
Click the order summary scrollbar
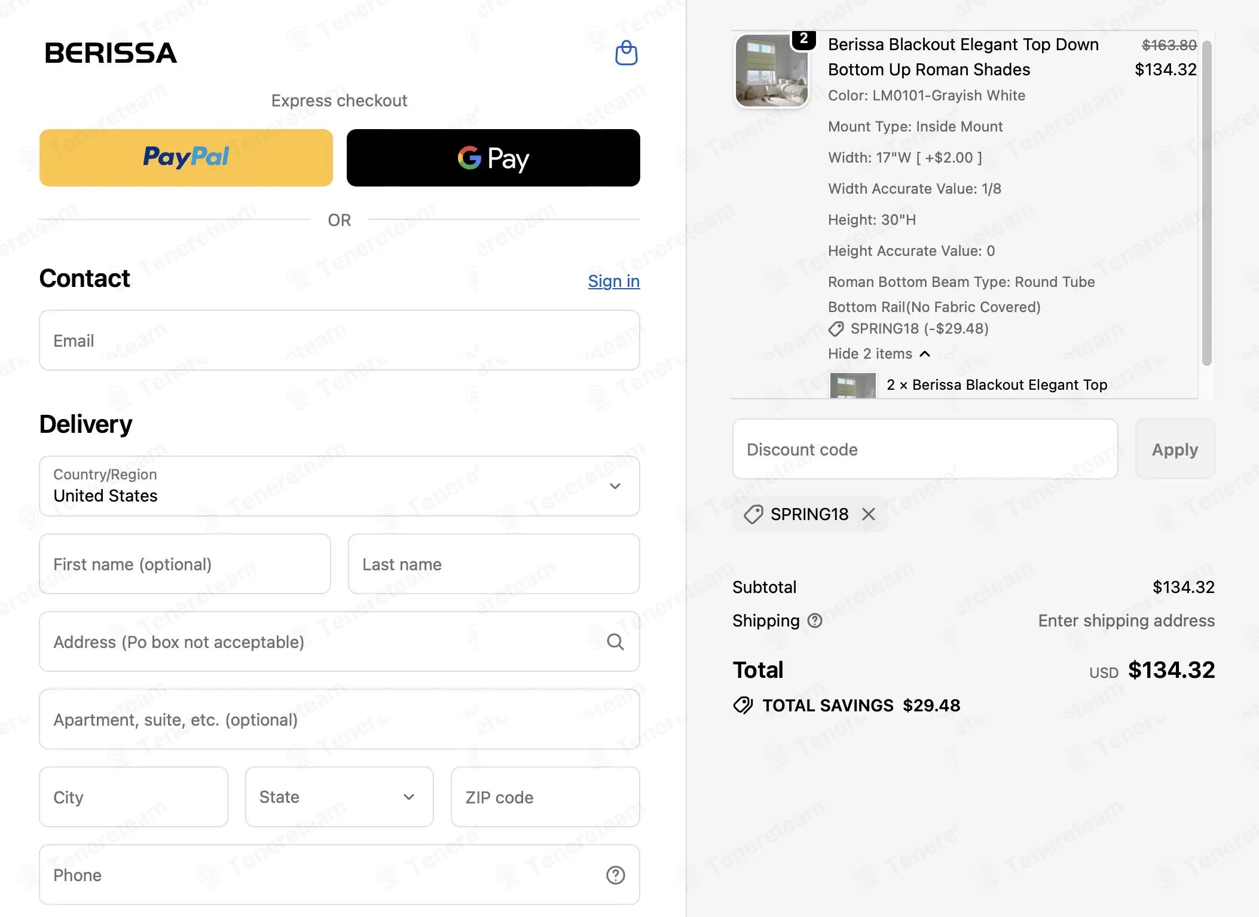point(1207,202)
